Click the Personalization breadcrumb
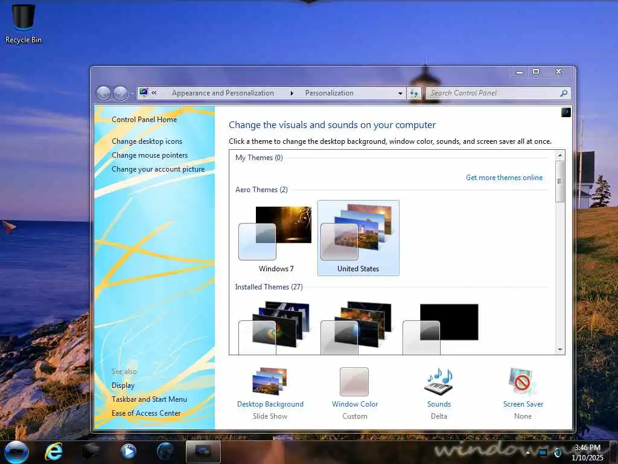Image resolution: width=618 pixels, height=464 pixels. point(329,93)
